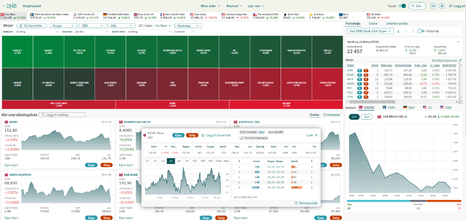Open the Størrelse dropdown
This screenshot has width=466, height=221.
coord(91,32)
